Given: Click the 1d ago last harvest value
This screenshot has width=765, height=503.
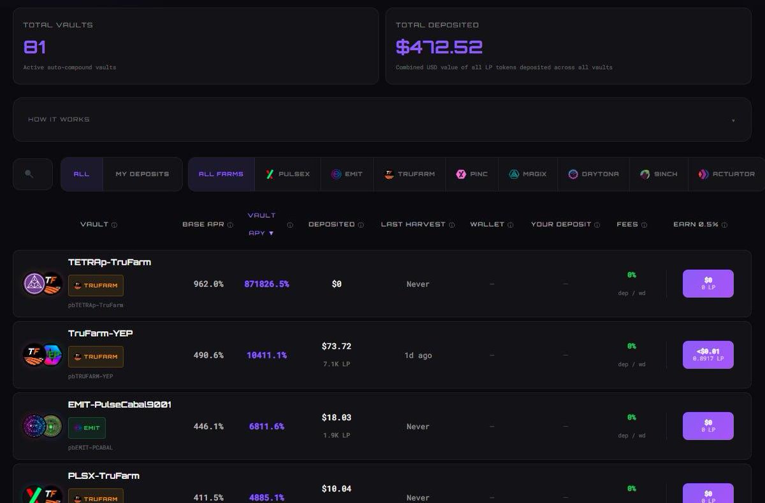Looking at the screenshot, I should click(x=418, y=355).
